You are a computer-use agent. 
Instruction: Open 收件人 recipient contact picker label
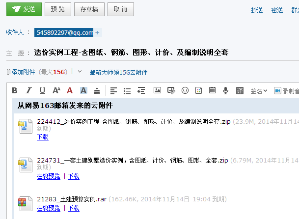[15, 32]
